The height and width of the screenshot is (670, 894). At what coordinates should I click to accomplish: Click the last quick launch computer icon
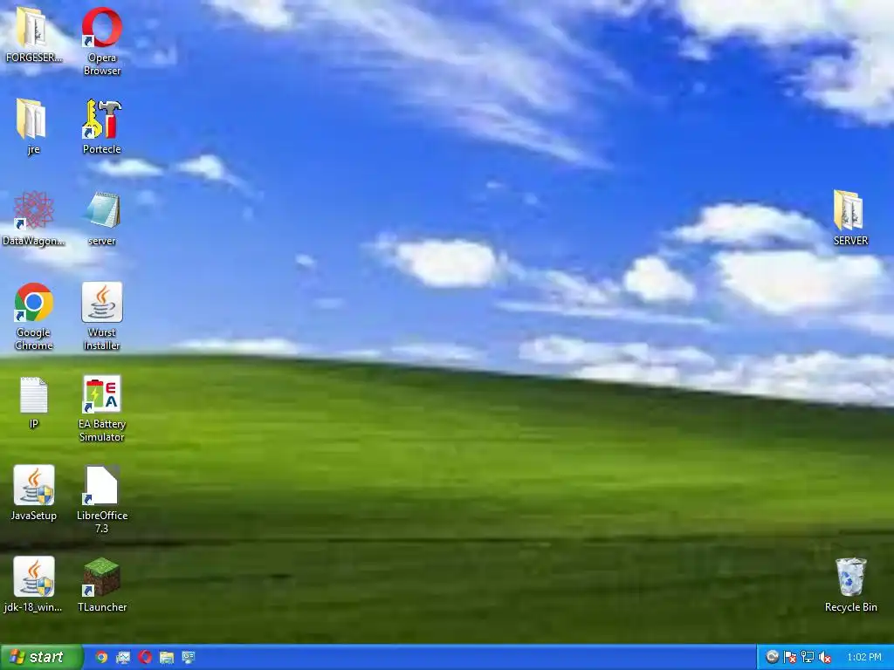pyautogui.click(x=189, y=657)
